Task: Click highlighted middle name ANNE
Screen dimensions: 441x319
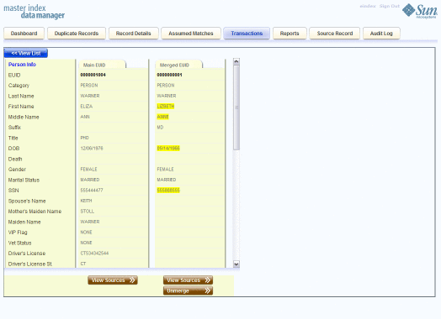Action: [x=162, y=117]
